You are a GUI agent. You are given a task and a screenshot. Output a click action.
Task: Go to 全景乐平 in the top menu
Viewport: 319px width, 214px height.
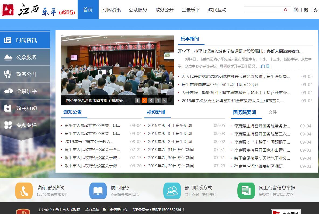[191, 10]
